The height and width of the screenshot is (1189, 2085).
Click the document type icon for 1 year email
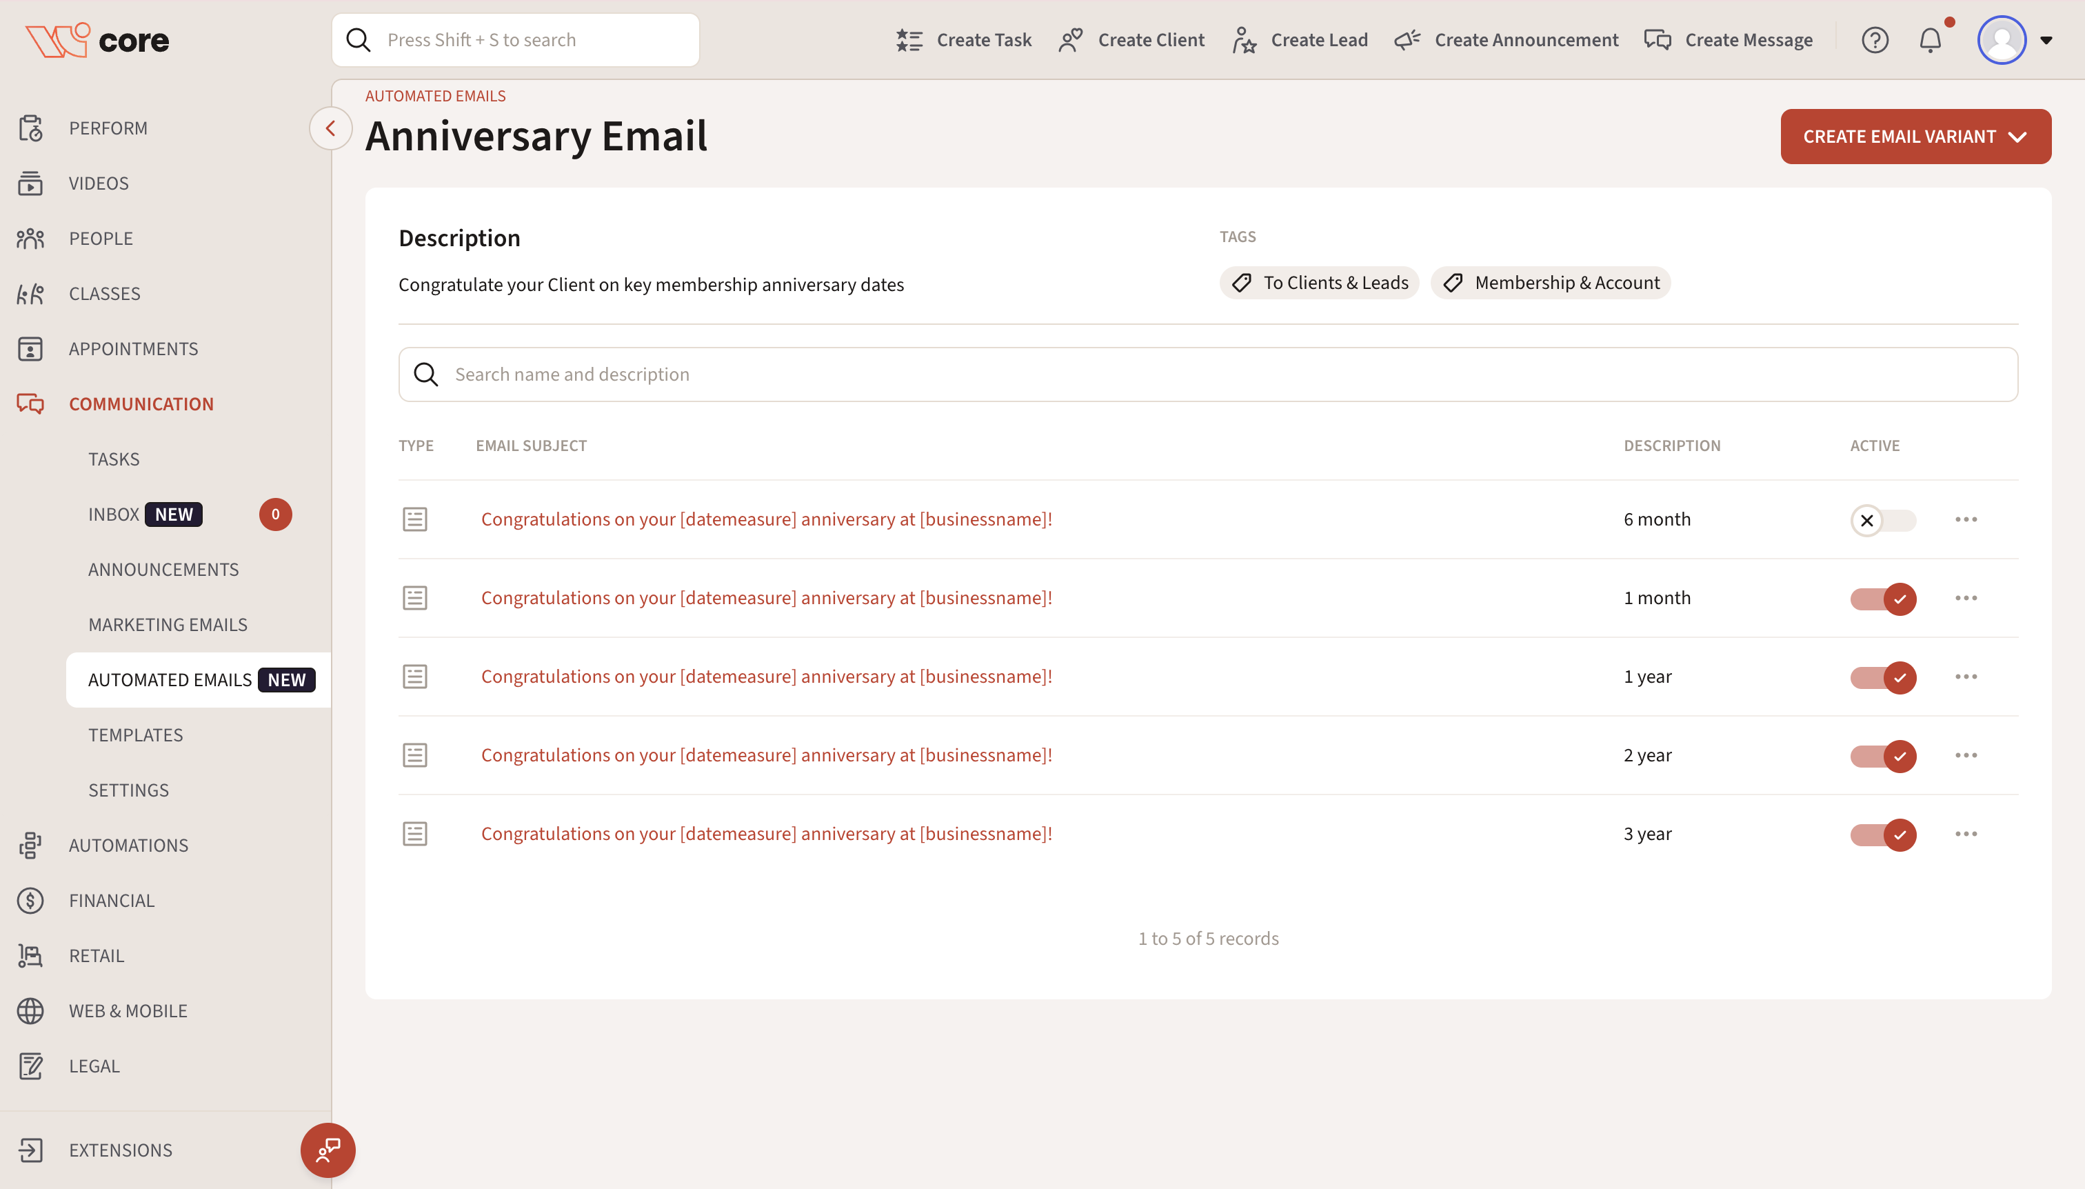(x=414, y=676)
